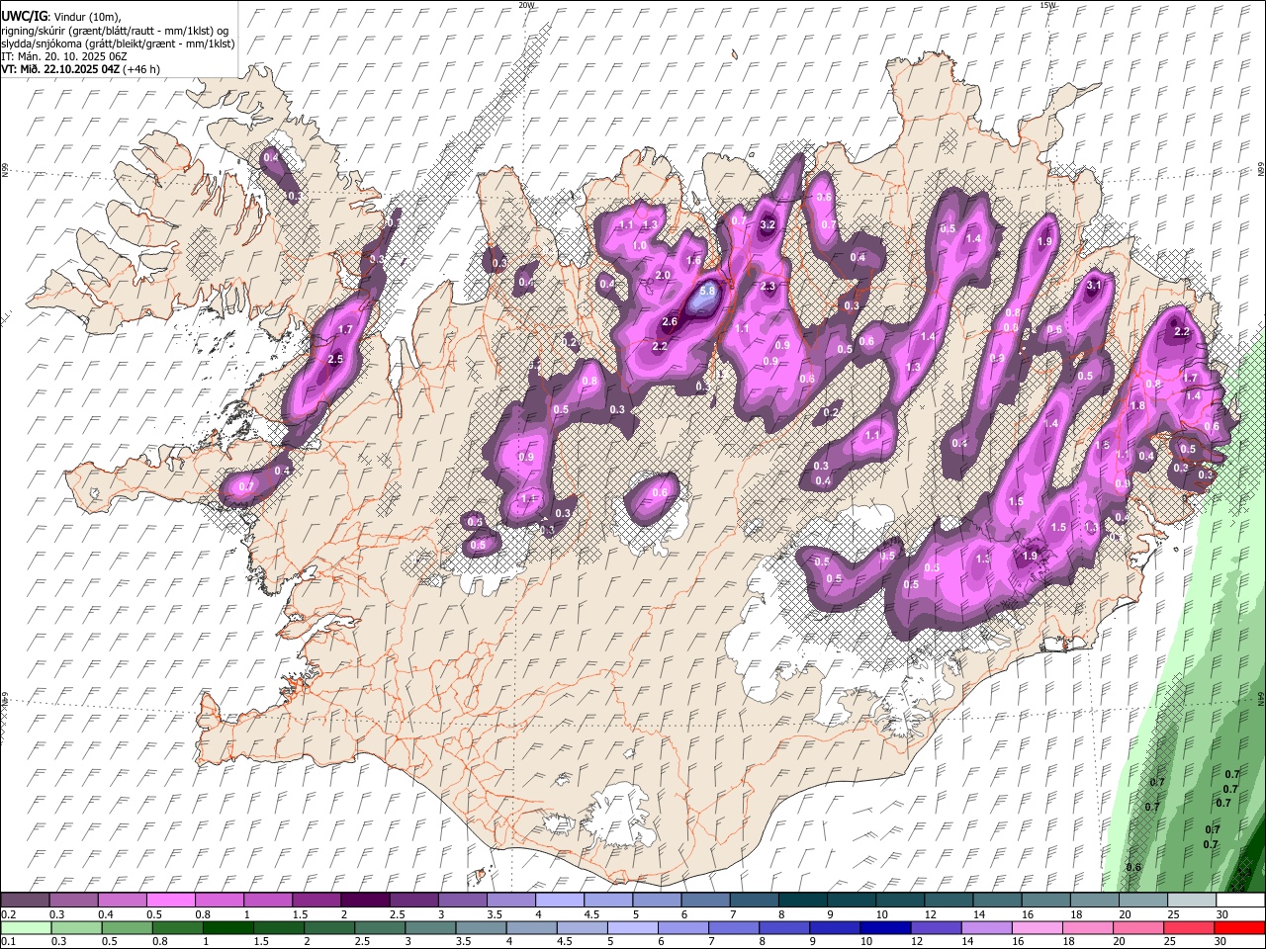The height and width of the screenshot is (949, 1266).
Task: Click the light grey 25 swatch in upper legend
Action: tap(1192, 900)
